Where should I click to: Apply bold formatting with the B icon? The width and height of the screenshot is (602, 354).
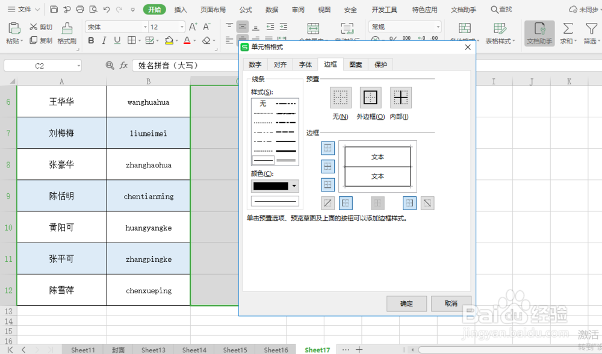[92, 40]
